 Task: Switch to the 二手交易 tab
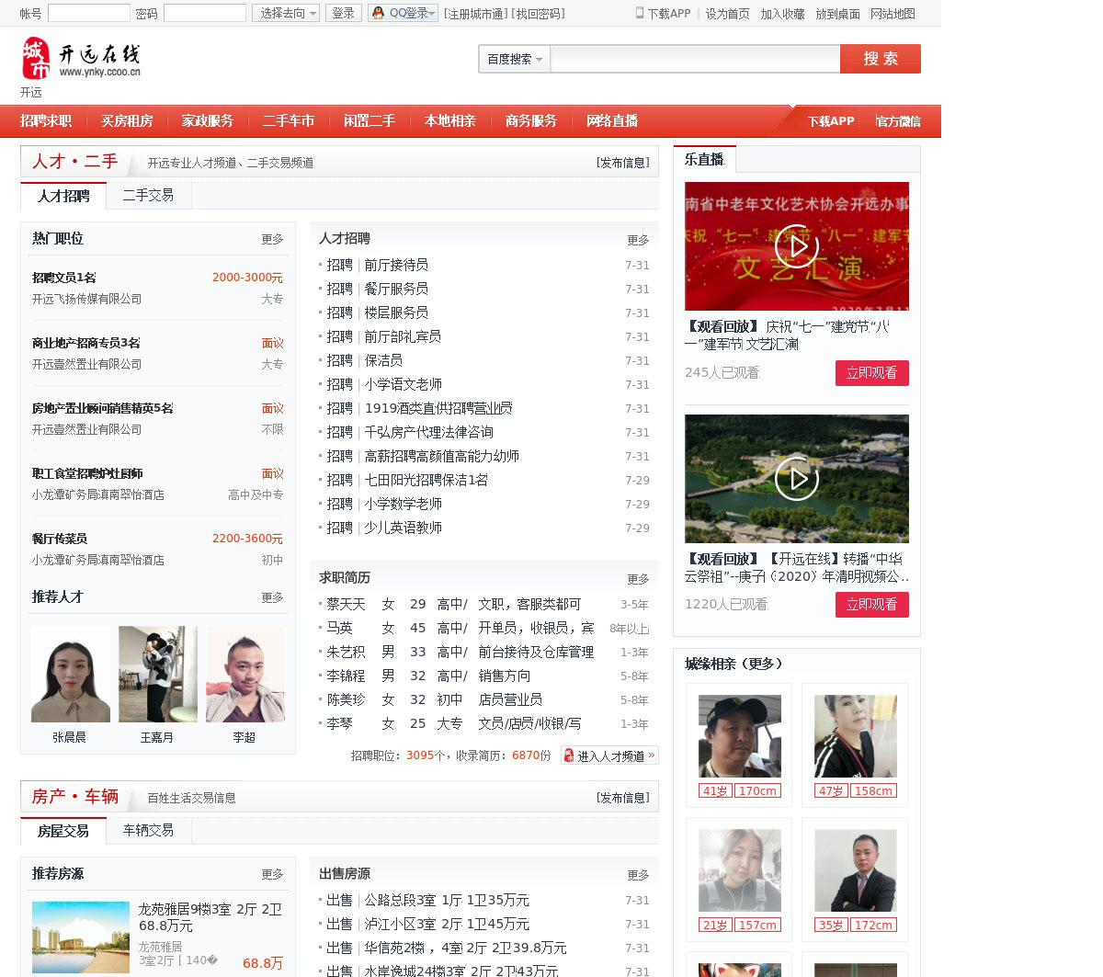coord(148,195)
